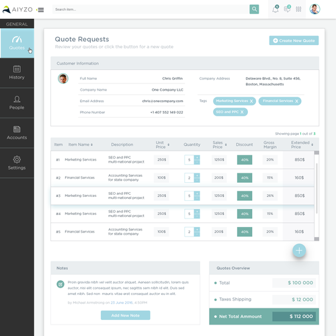Increase quantity for item #2
336x336 pixels.
click(x=197, y=175)
